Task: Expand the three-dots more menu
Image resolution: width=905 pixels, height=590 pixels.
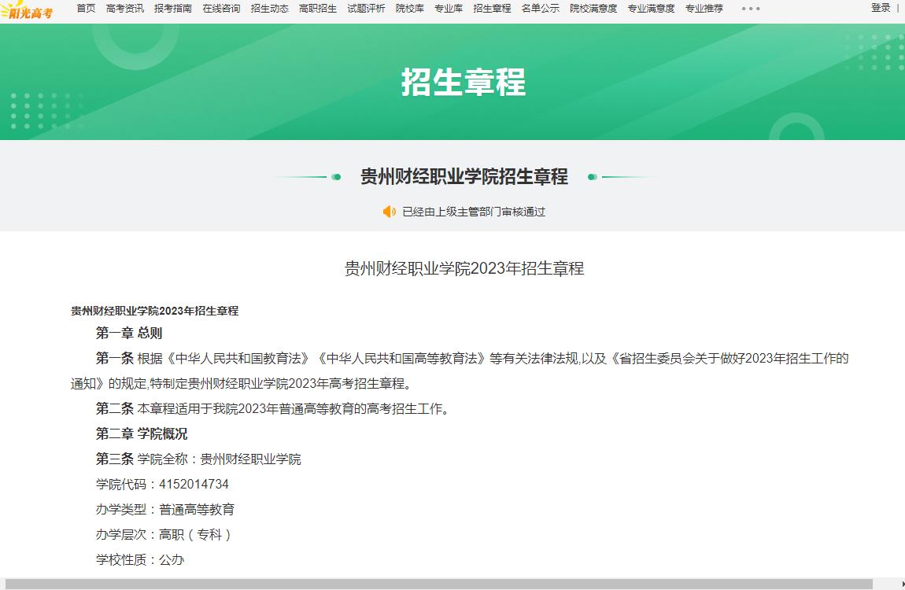Action: coord(751,9)
